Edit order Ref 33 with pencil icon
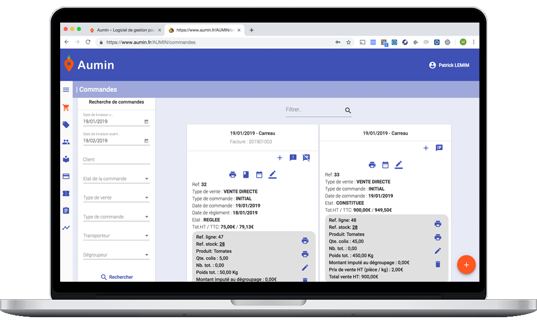The image size is (537, 322). 398,165
